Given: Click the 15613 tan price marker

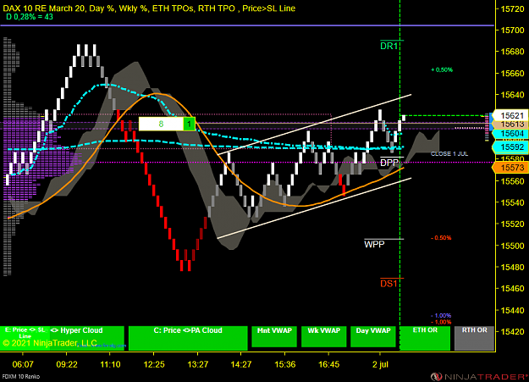Looking at the screenshot, I should (x=512, y=125).
